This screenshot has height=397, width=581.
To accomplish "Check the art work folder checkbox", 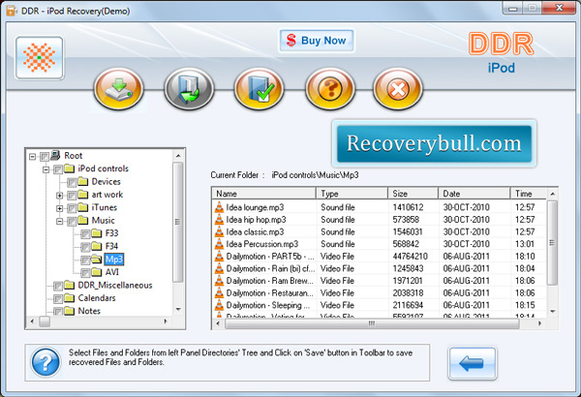I will tap(72, 196).
